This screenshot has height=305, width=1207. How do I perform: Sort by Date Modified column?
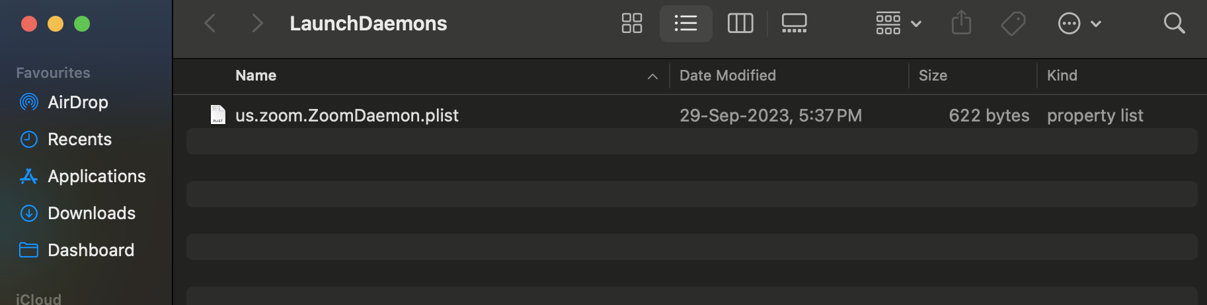click(x=727, y=76)
